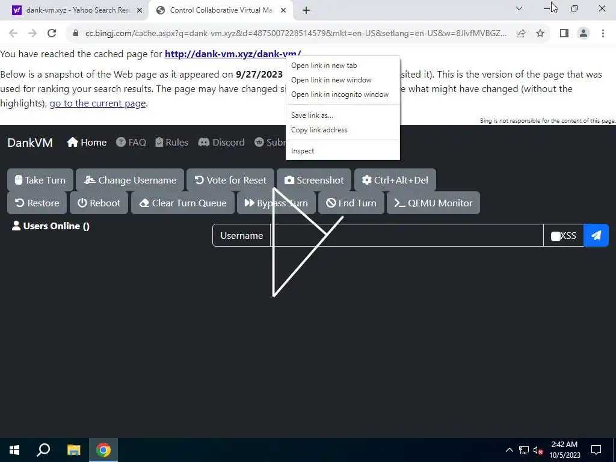Click the browser forward arrow

coord(32,34)
